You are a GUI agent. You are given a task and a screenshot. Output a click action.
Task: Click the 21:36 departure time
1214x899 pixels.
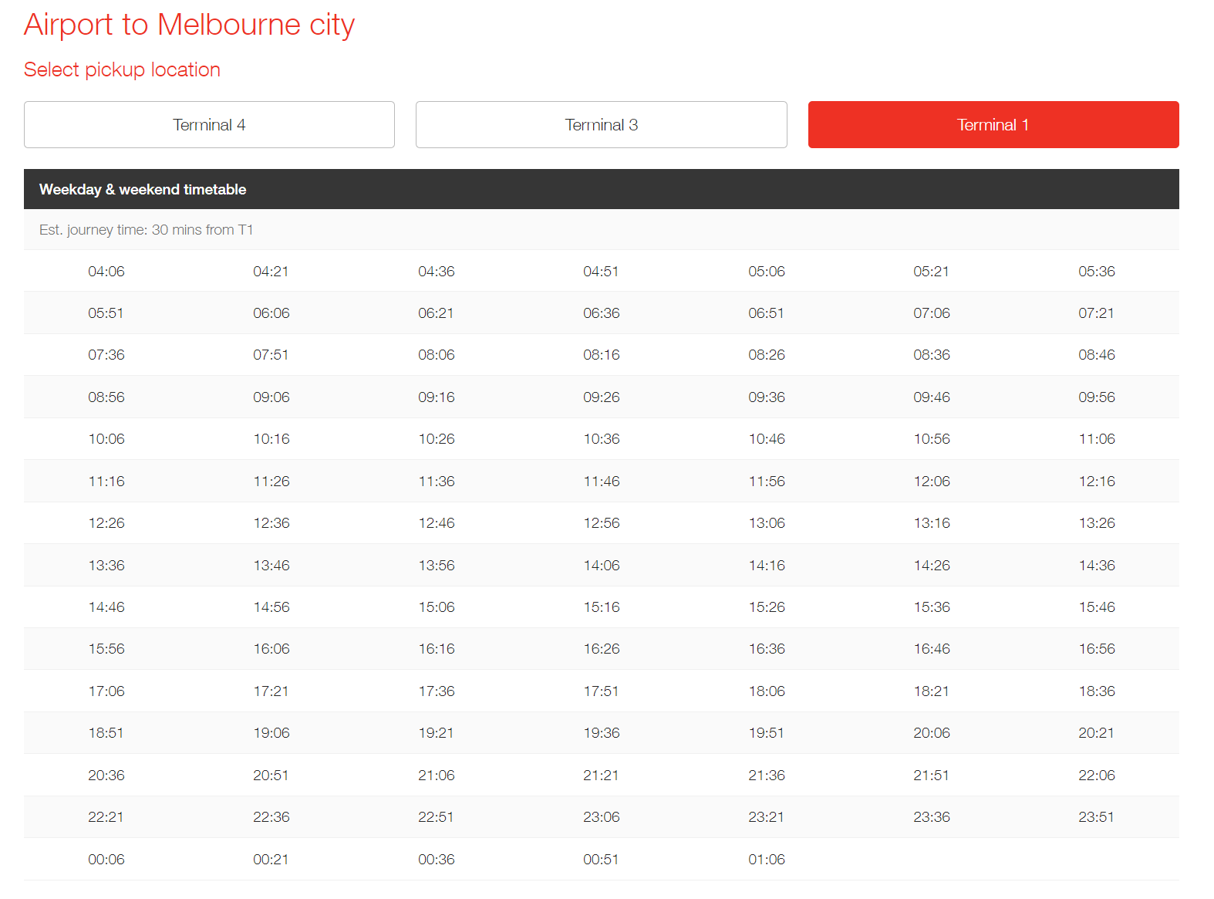click(x=767, y=776)
